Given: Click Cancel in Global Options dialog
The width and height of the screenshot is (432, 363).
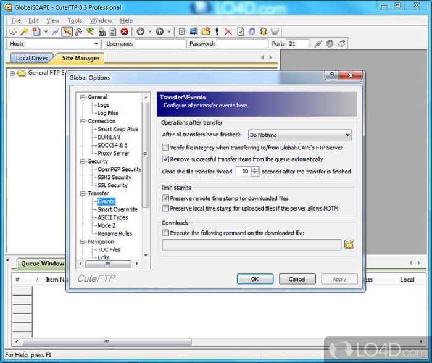Looking at the screenshot, I should coord(297,279).
